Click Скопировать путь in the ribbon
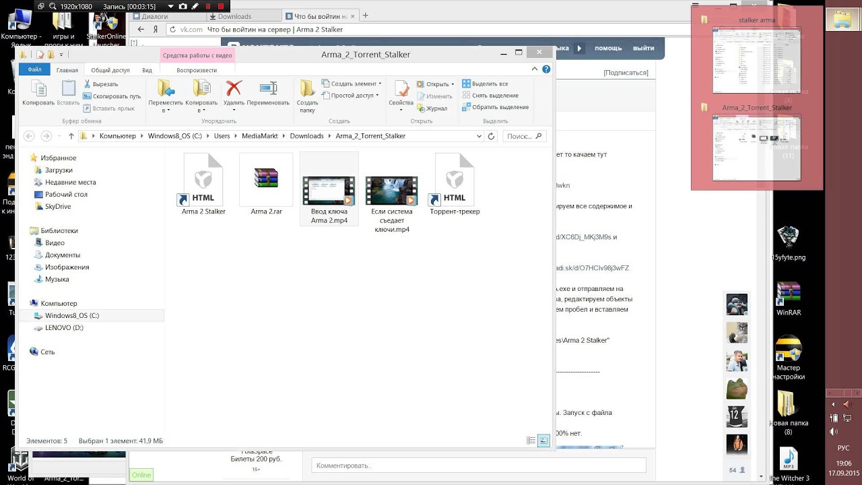This screenshot has width=862, height=485. click(112, 96)
